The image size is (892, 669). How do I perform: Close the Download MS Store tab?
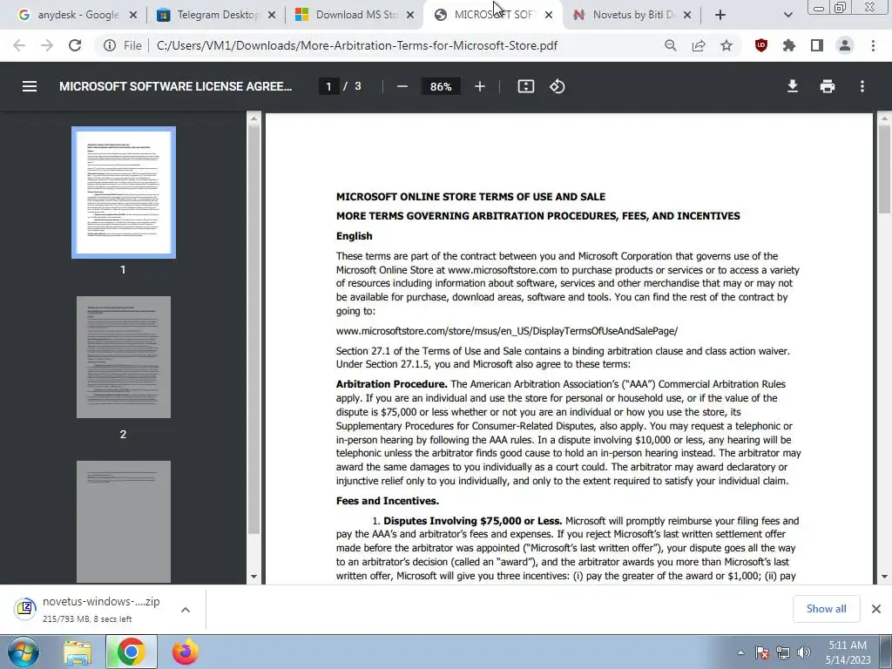(x=410, y=16)
